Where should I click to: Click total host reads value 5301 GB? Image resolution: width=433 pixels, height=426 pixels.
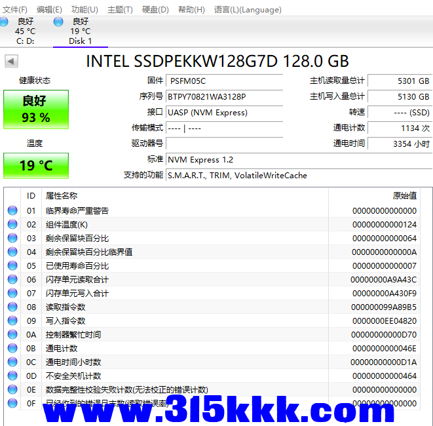coord(400,81)
